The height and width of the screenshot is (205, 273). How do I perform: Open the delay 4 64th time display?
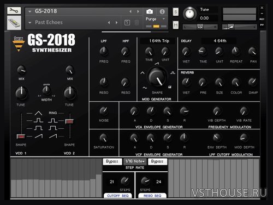point(219,41)
